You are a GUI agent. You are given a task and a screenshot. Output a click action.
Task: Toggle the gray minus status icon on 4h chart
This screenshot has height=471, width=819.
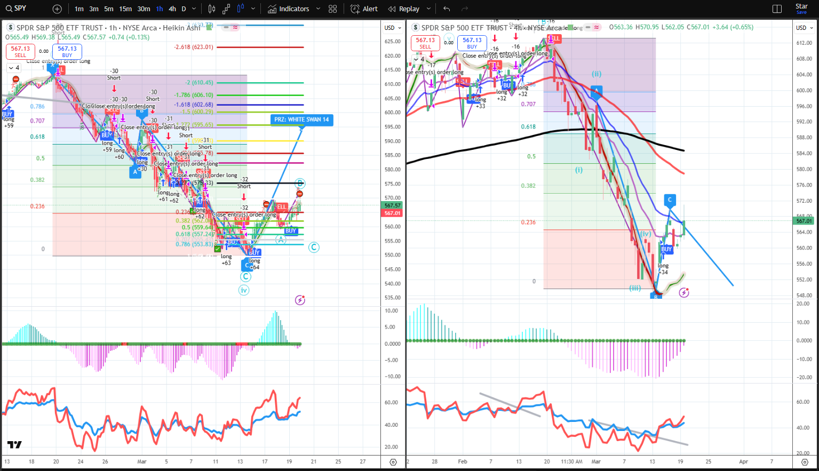(x=587, y=27)
